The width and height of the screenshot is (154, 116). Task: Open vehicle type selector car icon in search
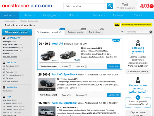point(69,6)
